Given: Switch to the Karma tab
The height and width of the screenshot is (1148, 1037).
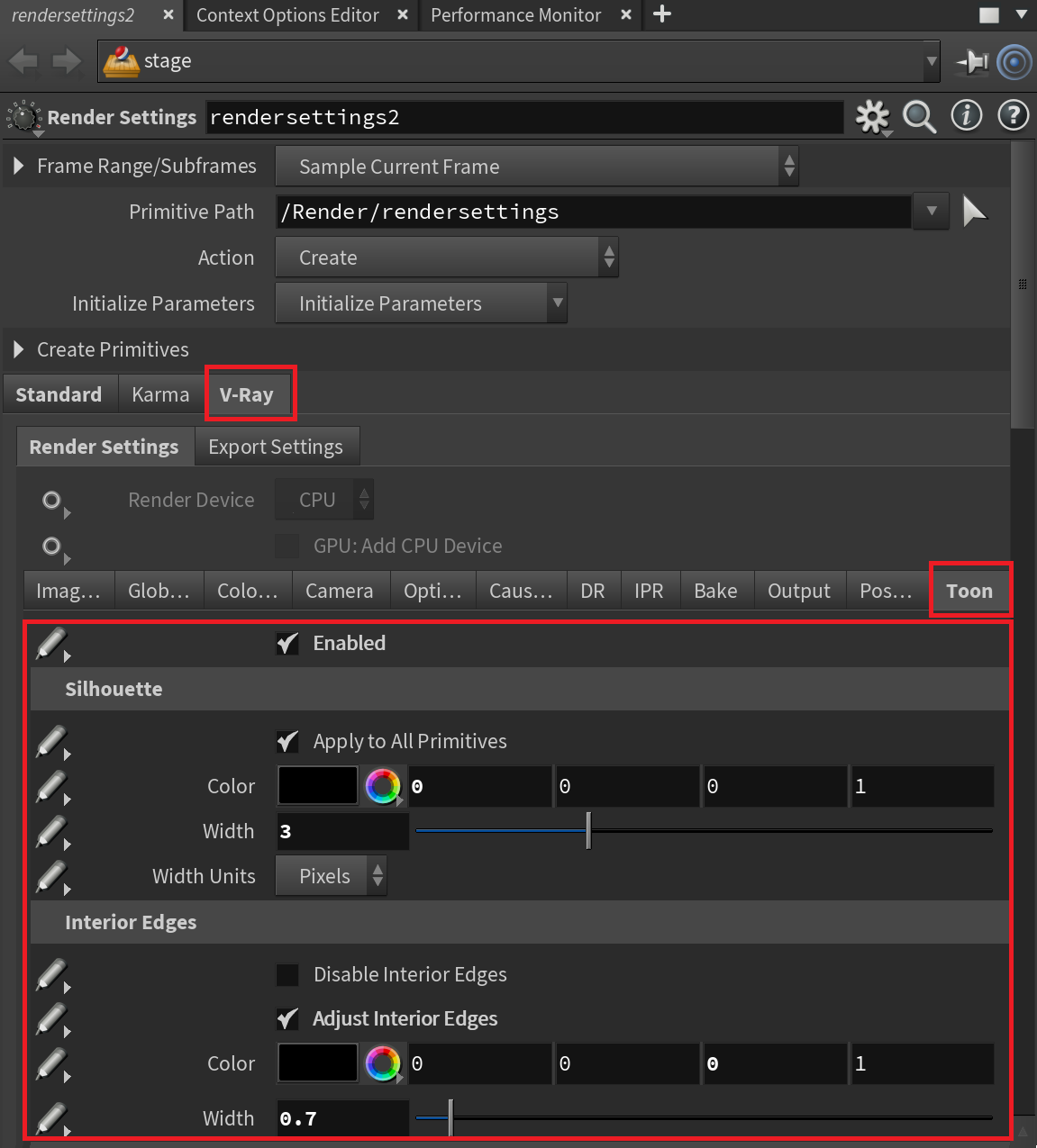Looking at the screenshot, I should tap(160, 394).
